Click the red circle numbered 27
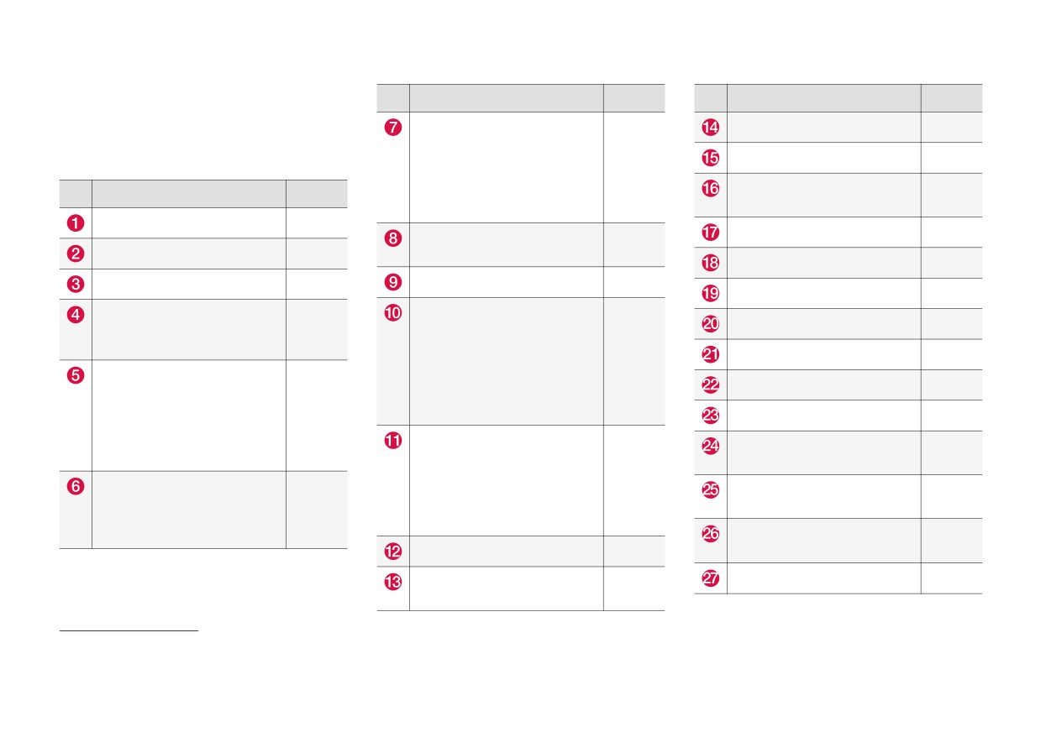 (711, 578)
